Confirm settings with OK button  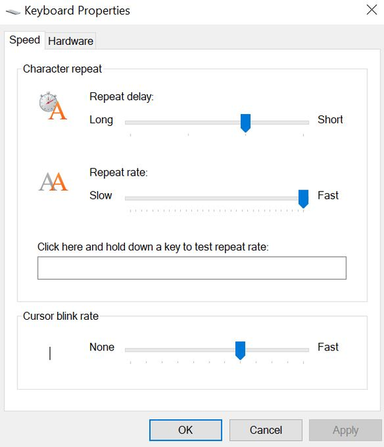186,430
